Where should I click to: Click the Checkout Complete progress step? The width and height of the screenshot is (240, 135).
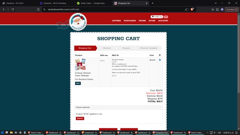[x=148, y=48]
